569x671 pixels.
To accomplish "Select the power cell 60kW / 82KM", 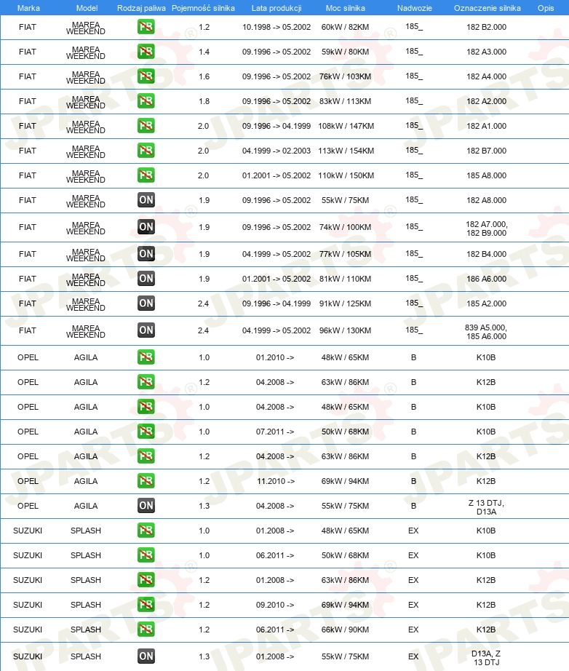I will [x=345, y=27].
